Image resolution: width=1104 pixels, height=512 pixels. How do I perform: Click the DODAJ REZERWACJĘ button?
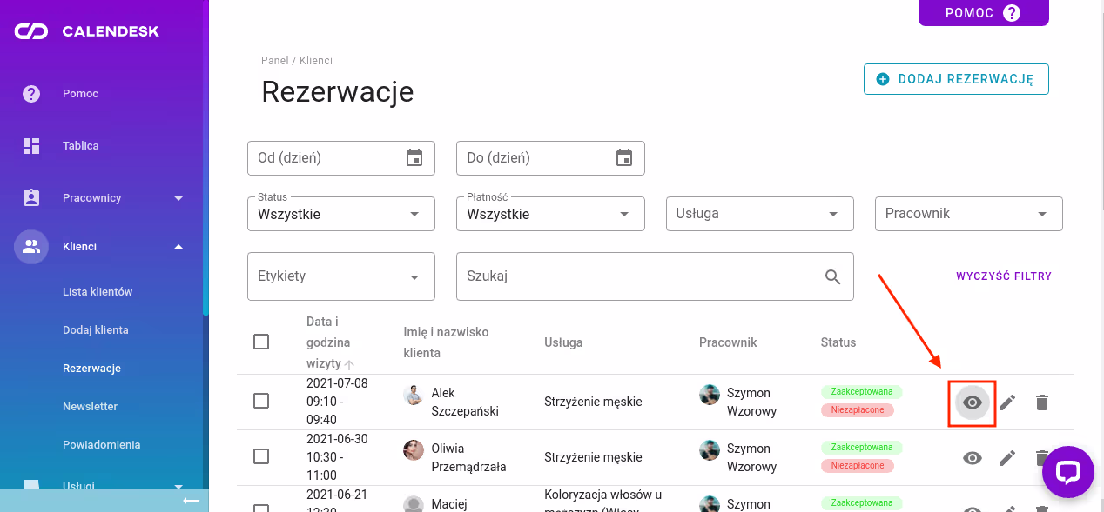(x=955, y=78)
